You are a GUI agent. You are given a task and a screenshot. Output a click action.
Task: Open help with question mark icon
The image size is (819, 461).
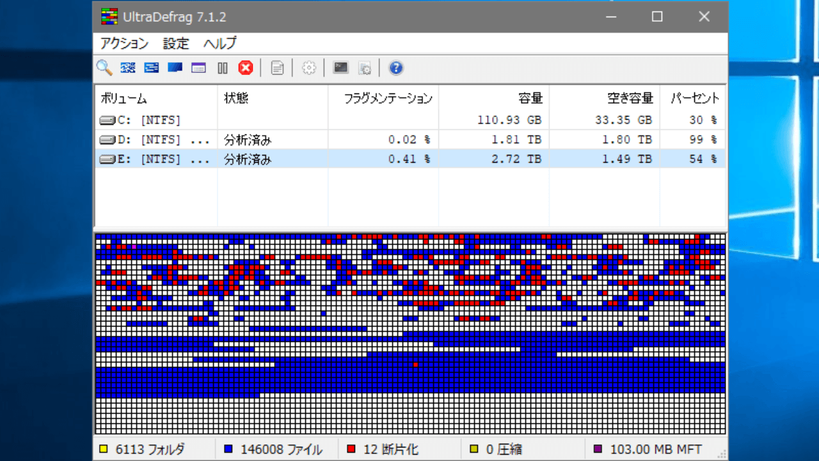pyautogui.click(x=396, y=67)
